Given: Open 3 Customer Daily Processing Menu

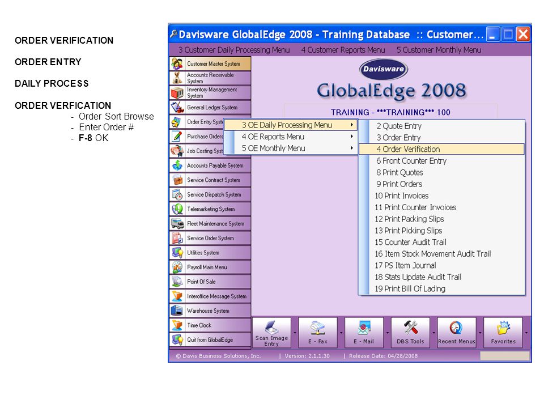Looking at the screenshot, I should (x=234, y=50).
